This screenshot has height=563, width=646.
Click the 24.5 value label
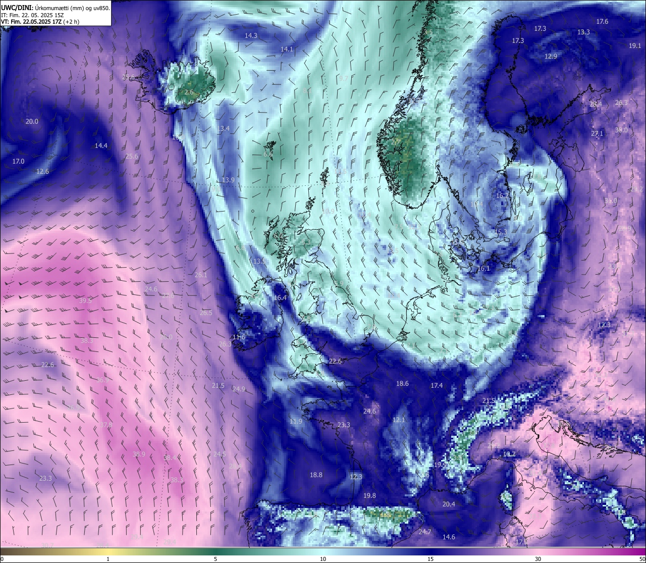coord(220,454)
